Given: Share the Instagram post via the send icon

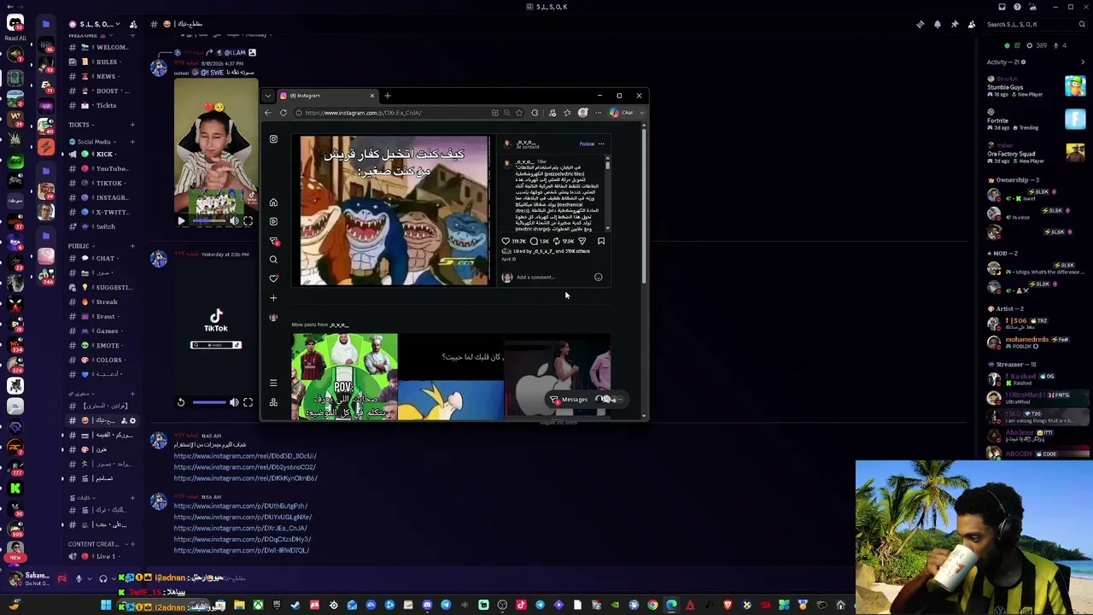Looking at the screenshot, I should 582,241.
